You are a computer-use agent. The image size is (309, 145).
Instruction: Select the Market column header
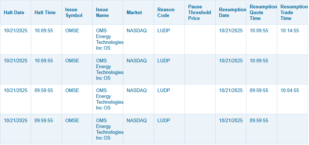tap(134, 12)
